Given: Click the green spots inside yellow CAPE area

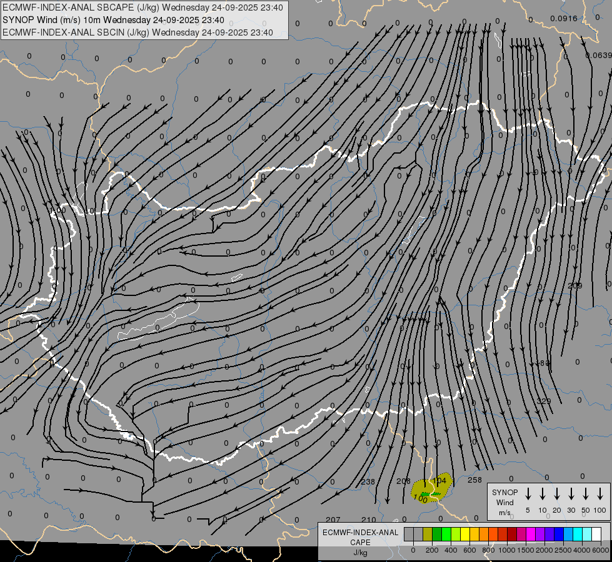Looking at the screenshot, I should [x=431, y=494].
